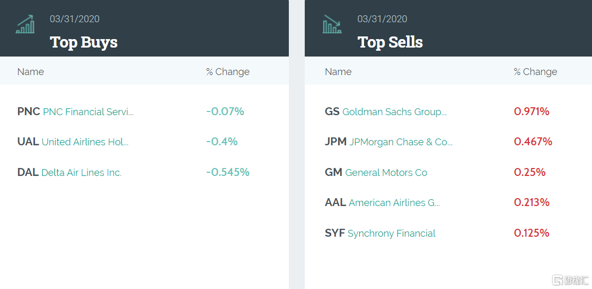Click the 0.971% change for Goldman Sachs
The image size is (592, 289).
[x=532, y=111]
